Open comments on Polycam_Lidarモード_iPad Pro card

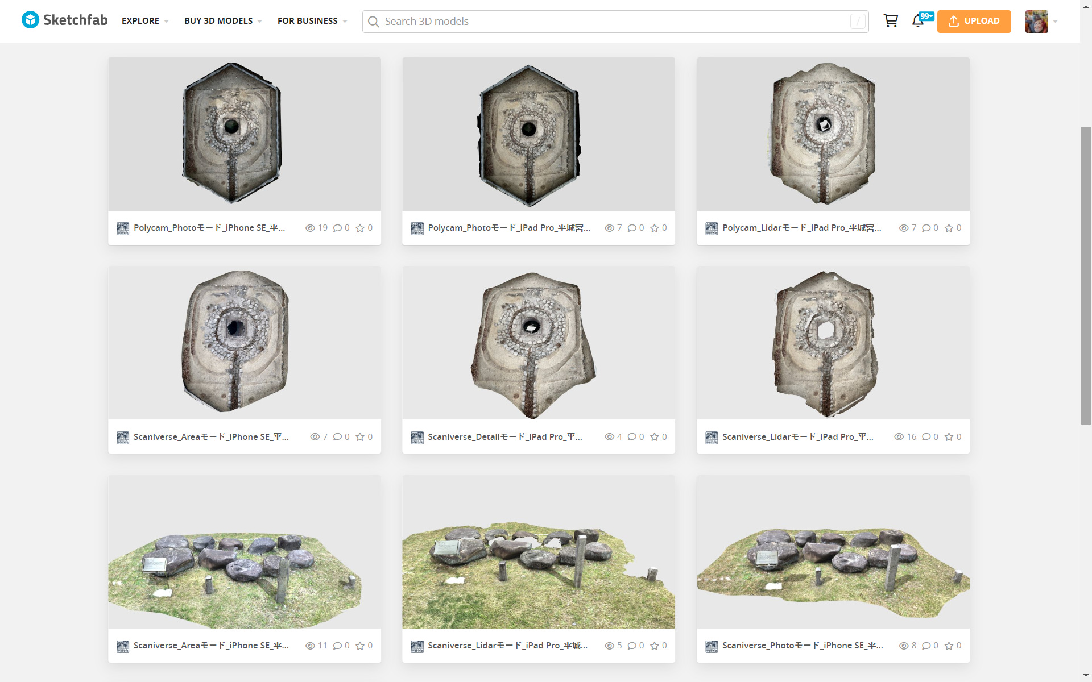tap(926, 228)
